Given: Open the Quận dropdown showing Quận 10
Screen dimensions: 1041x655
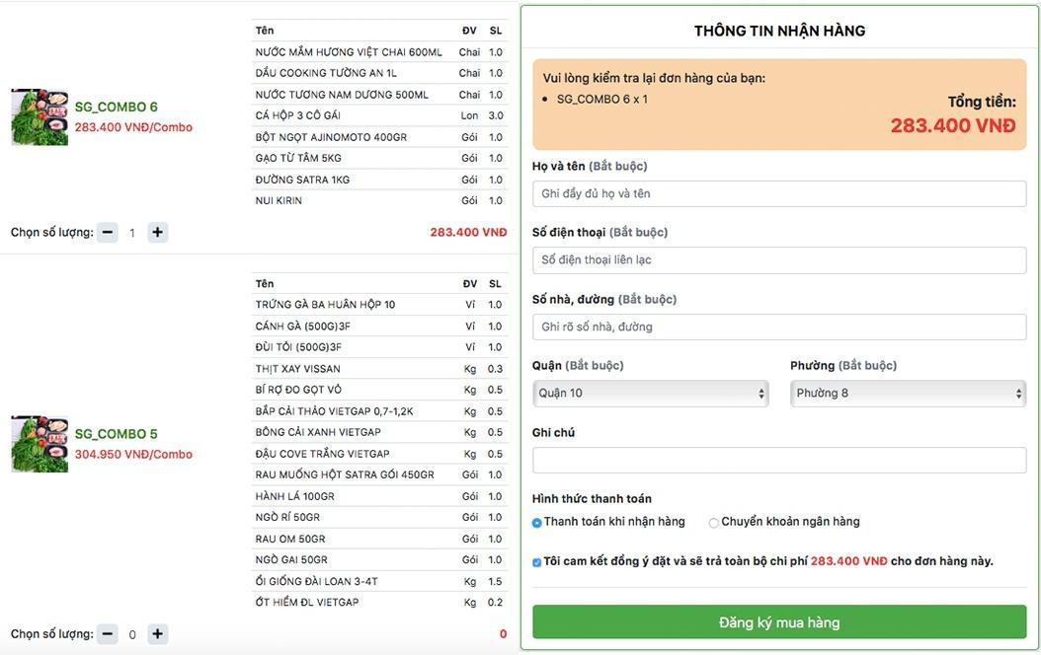Looking at the screenshot, I should click(650, 394).
